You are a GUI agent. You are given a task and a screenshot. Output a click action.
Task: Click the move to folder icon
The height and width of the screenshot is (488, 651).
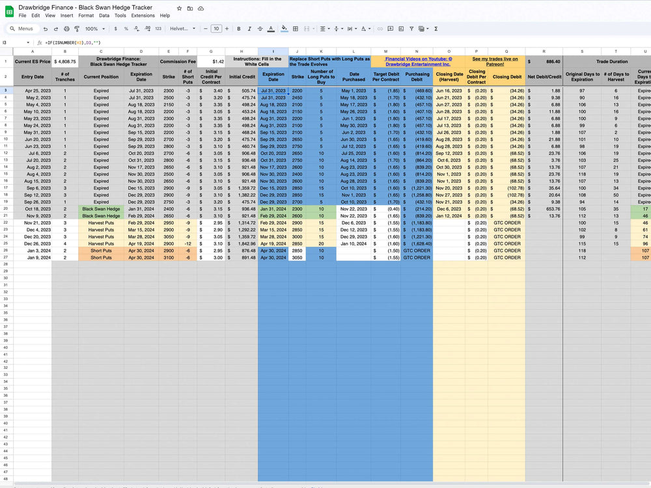click(190, 8)
